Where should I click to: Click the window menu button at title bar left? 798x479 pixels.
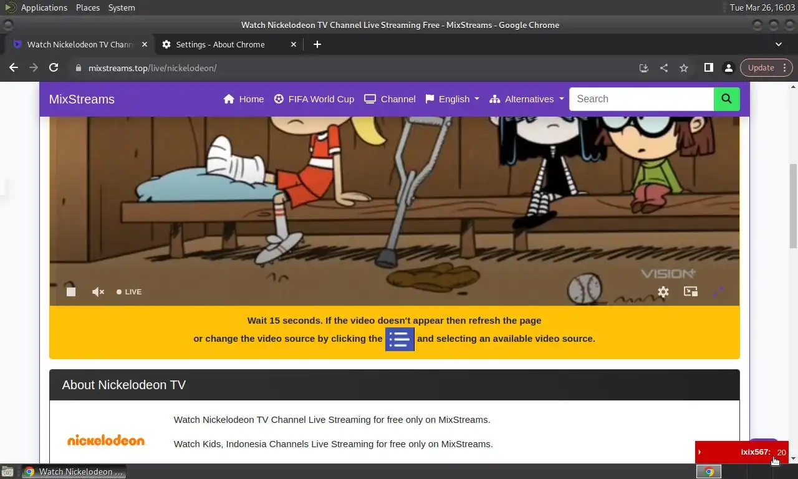point(7,25)
